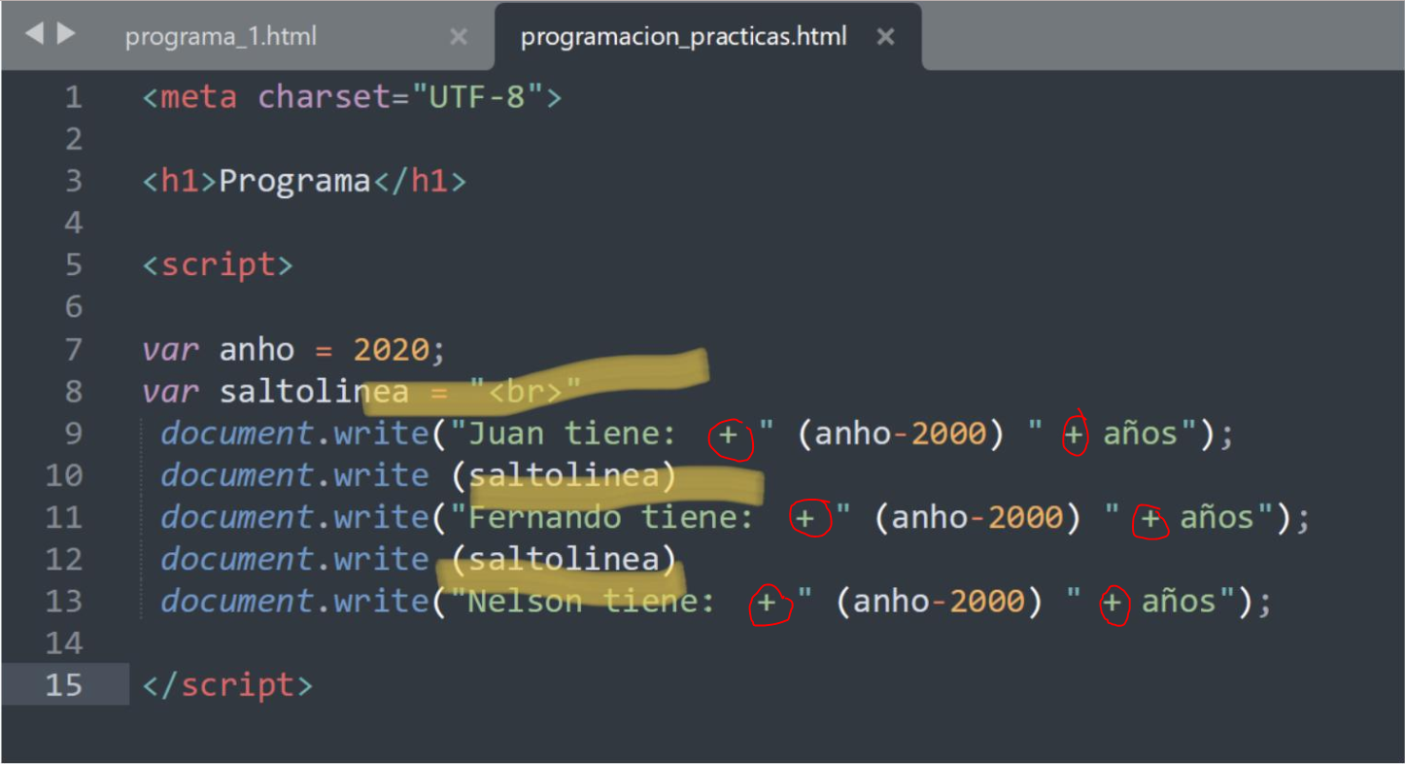Place cursor on the 2020 value
The image size is (1405, 764).
pyautogui.click(x=391, y=349)
